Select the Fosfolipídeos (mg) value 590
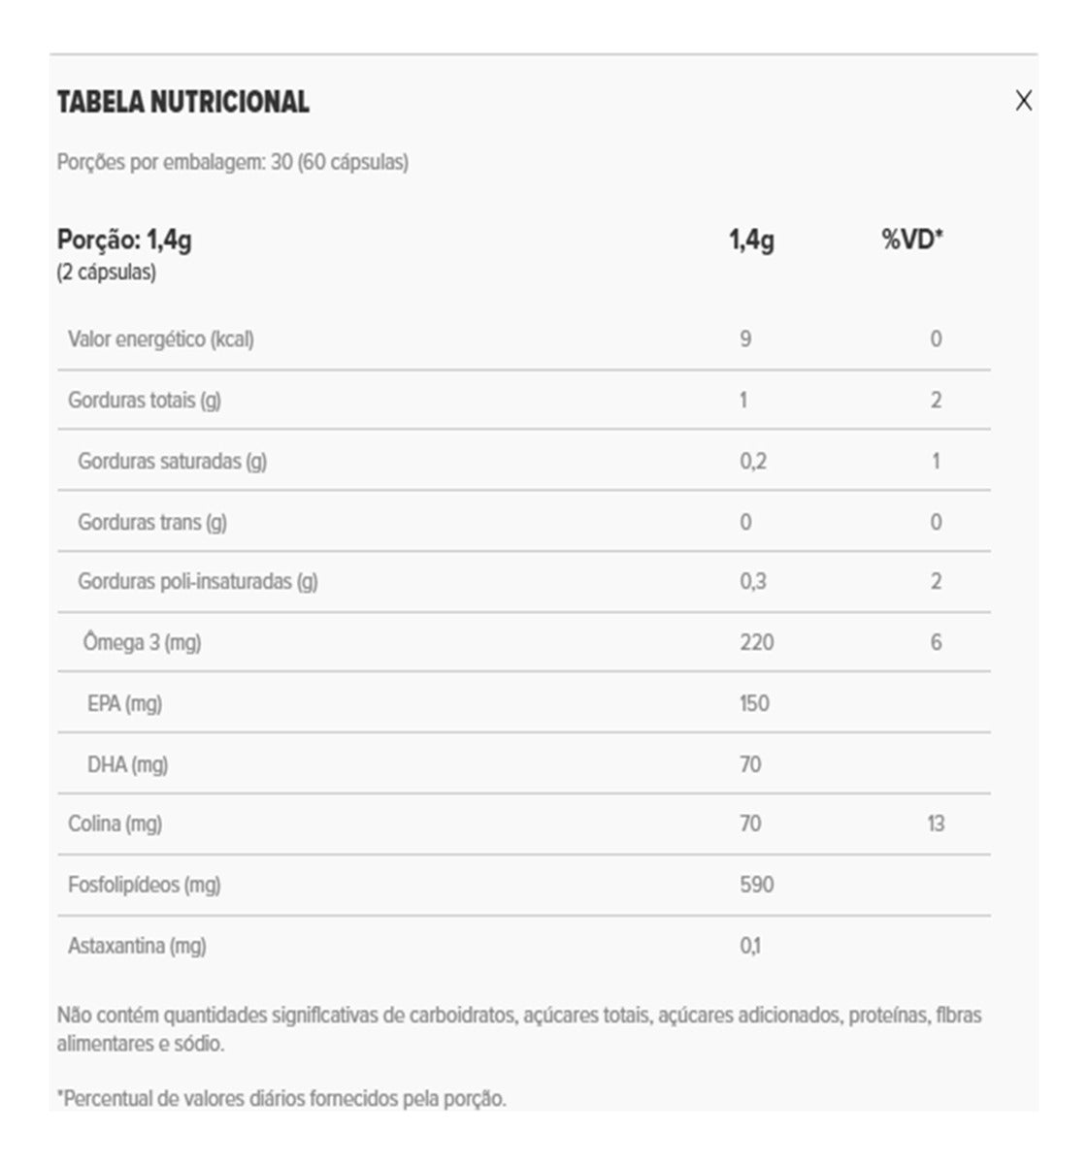The width and height of the screenshot is (1088, 1164). coord(756,885)
